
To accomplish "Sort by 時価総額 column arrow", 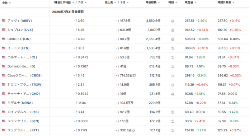I will pos(159,3).
